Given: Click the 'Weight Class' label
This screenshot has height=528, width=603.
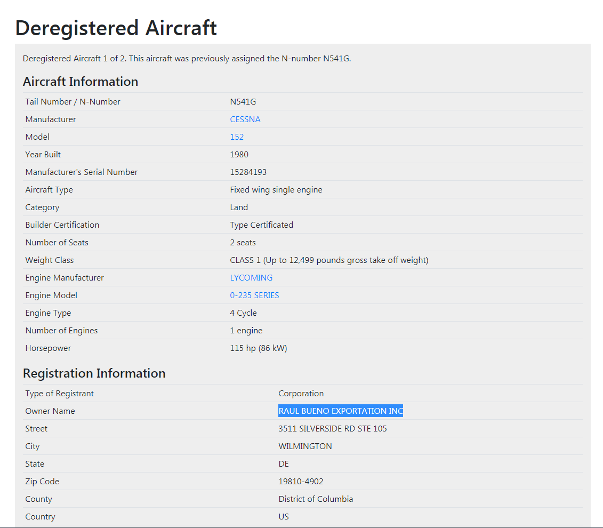Looking at the screenshot, I should point(50,260).
